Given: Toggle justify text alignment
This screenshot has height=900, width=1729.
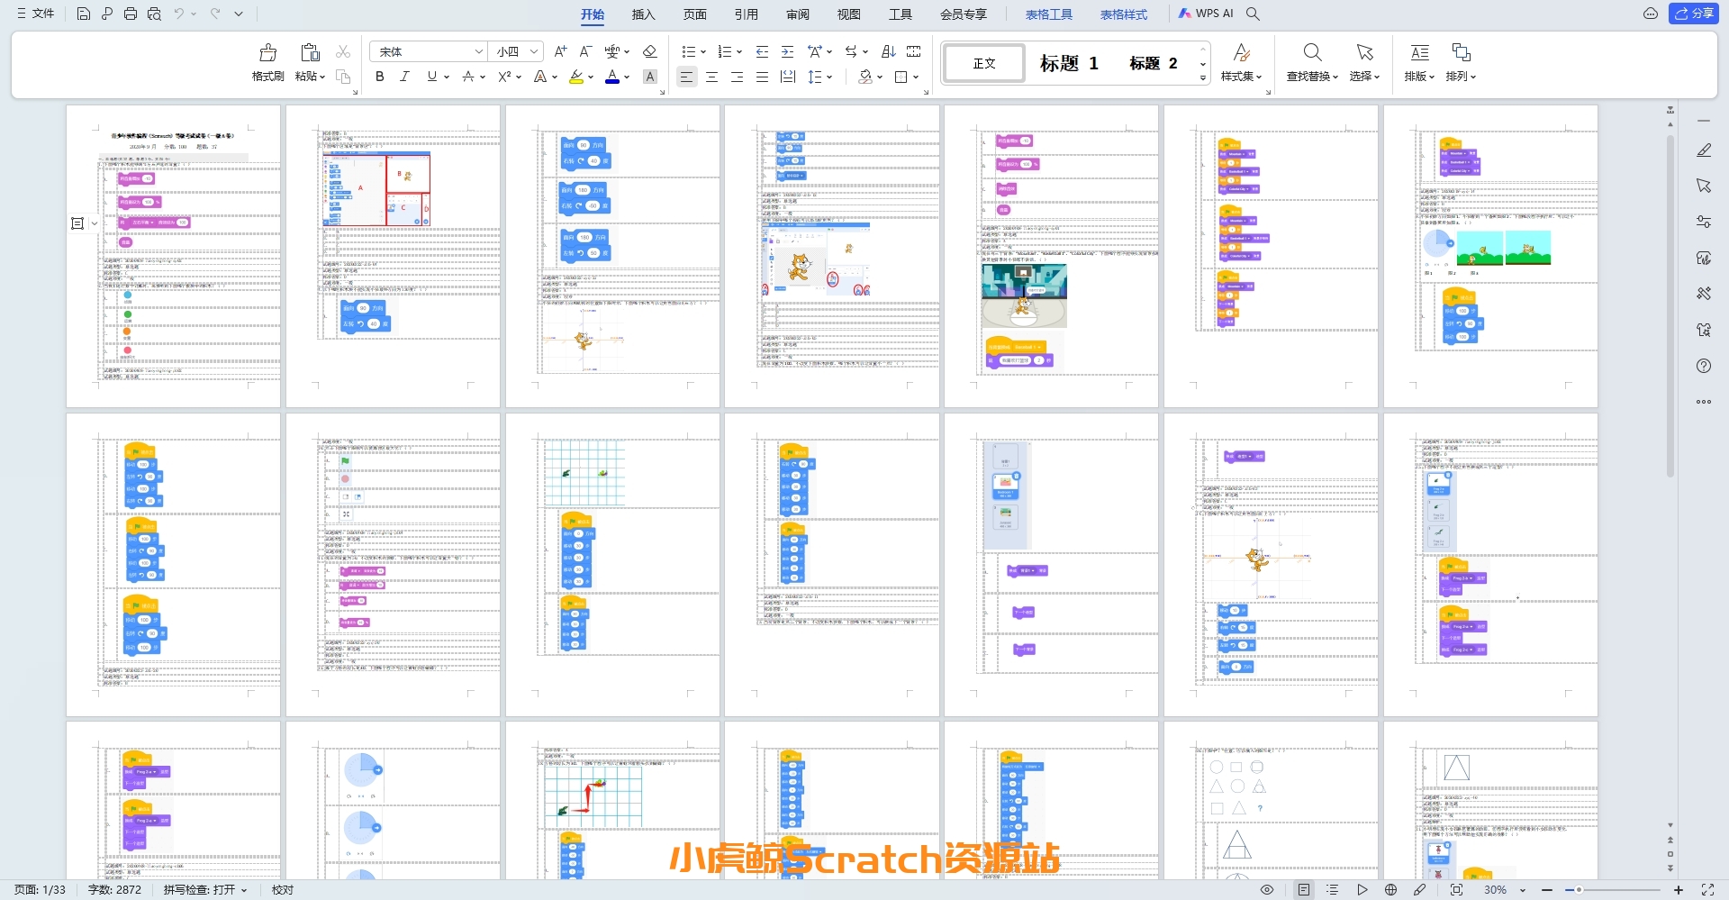Looking at the screenshot, I should (762, 77).
